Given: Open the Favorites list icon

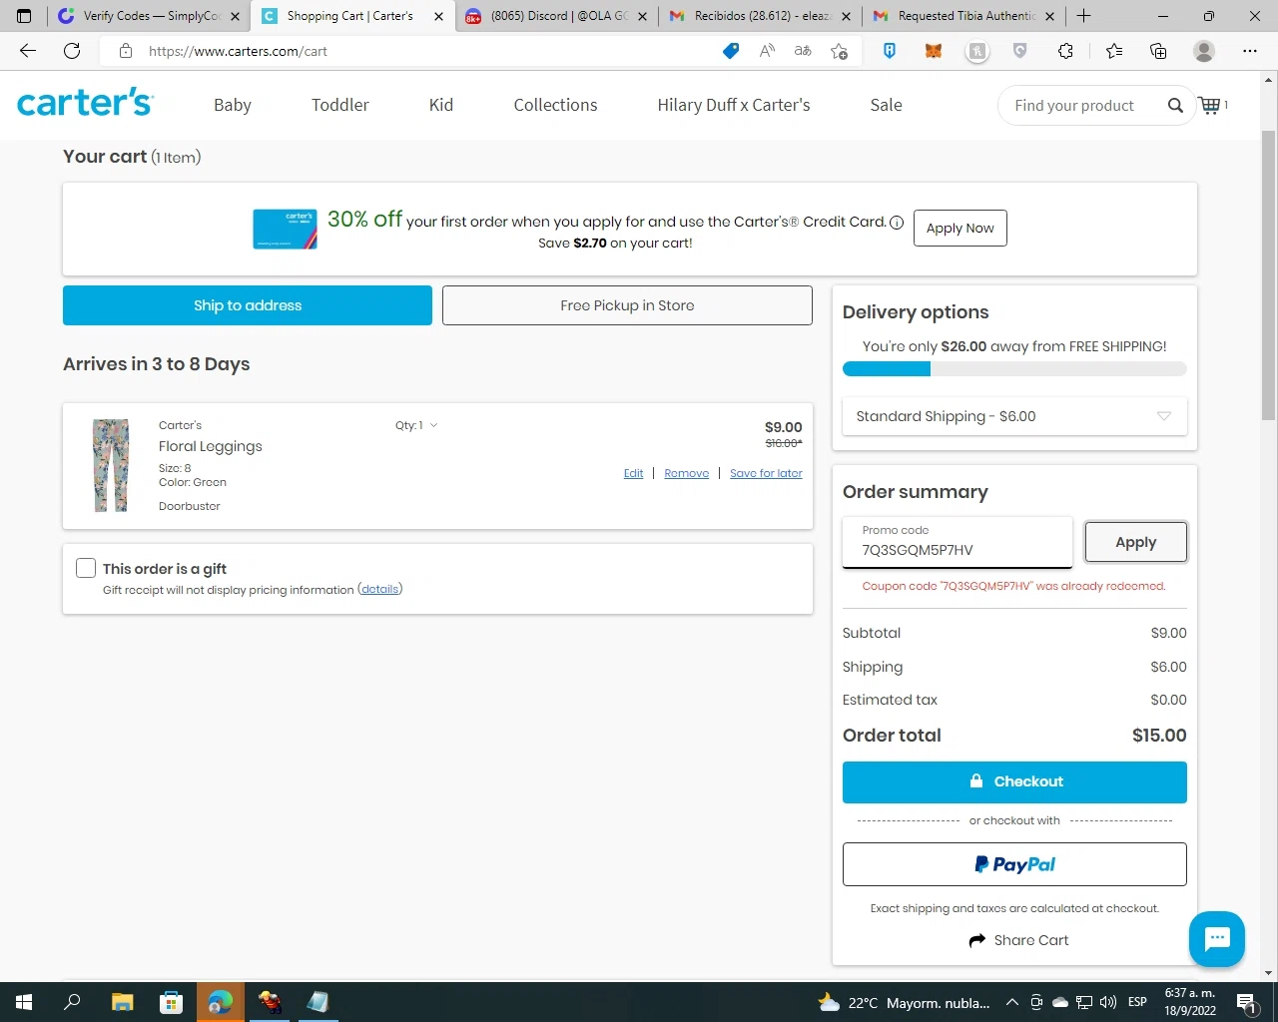Looking at the screenshot, I should (1114, 51).
